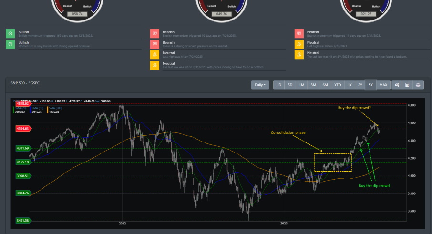Select the 1D time range
This screenshot has width=432, height=234.
click(x=279, y=85)
